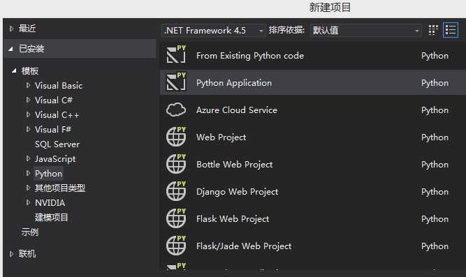Click the Flask/Jade Web Project icon

pos(176,246)
